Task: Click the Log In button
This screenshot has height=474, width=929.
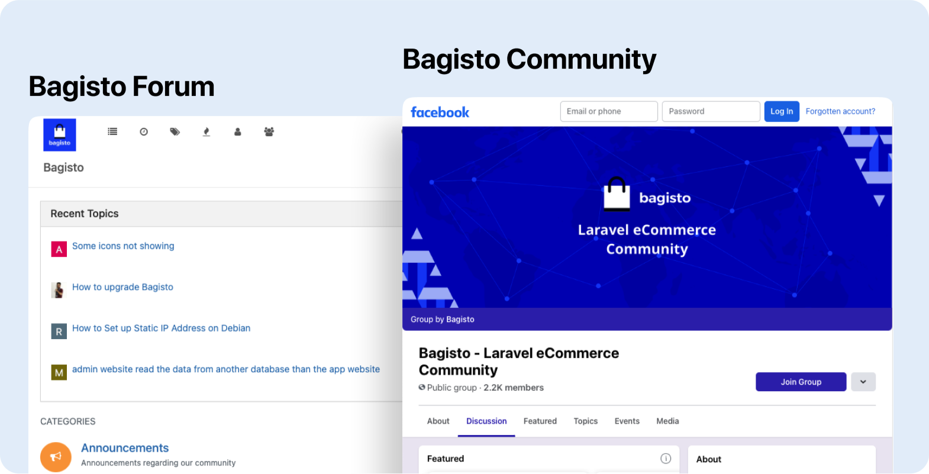Action: [782, 111]
